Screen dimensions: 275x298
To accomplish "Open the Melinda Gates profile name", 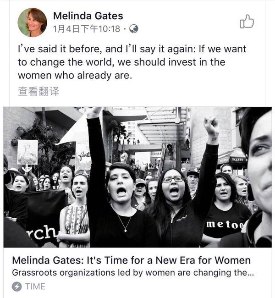I will pyautogui.click(x=88, y=16).
